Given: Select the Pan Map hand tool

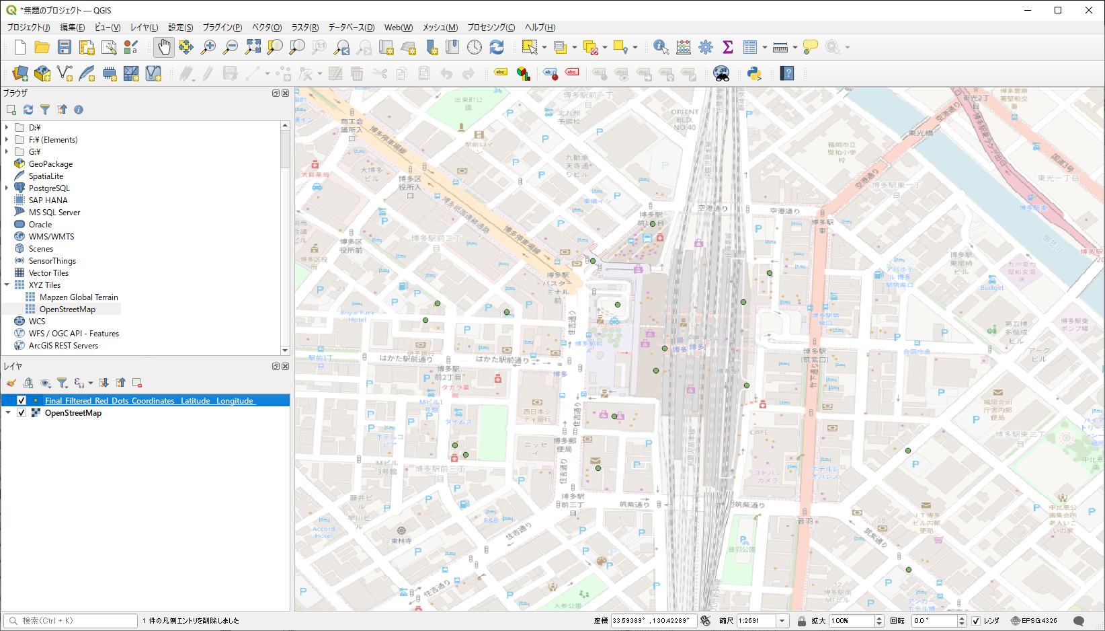Looking at the screenshot, I should (164, 47).
